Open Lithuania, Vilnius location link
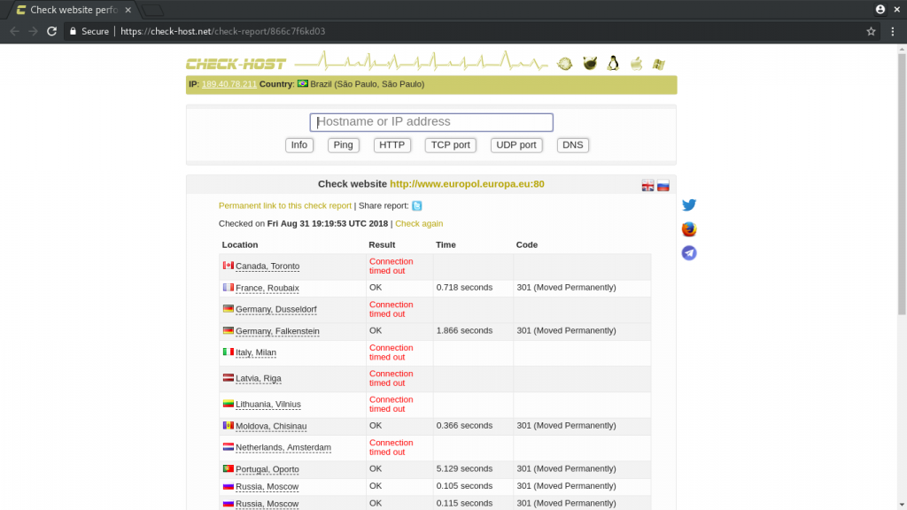 pos(267,404)
